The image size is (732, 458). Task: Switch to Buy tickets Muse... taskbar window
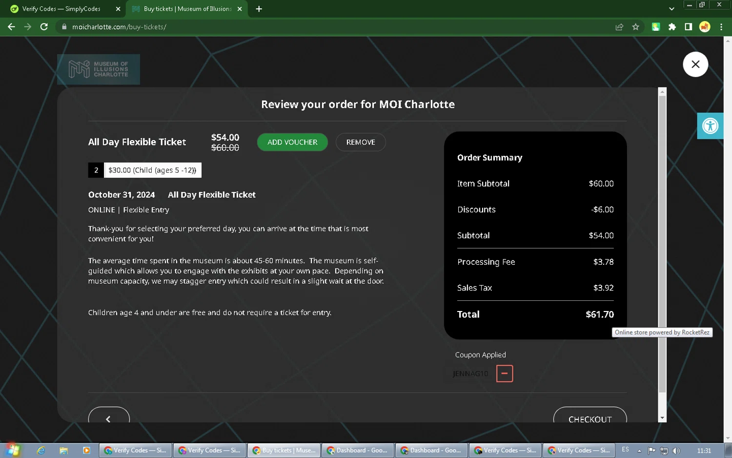point(284,450)
